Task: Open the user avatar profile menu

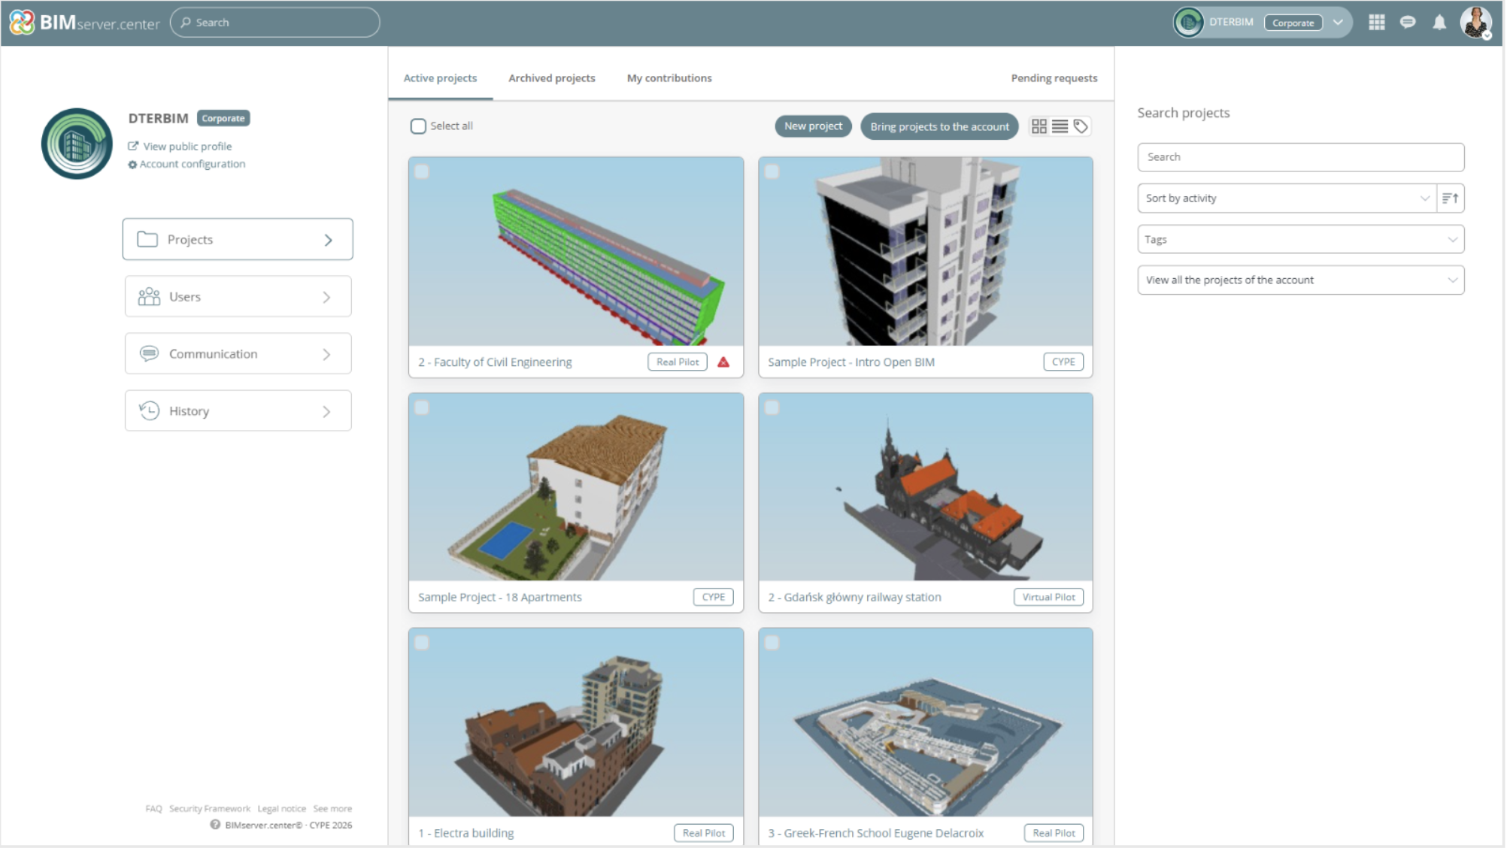Action: click(x=1476, y=23)
